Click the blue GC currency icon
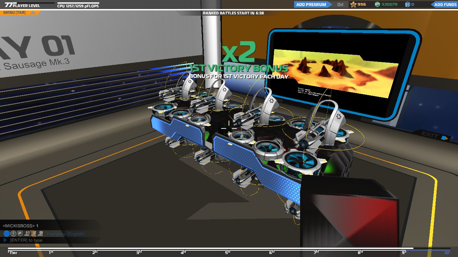This screenshot has width=458, height=257. click(407, 5)
